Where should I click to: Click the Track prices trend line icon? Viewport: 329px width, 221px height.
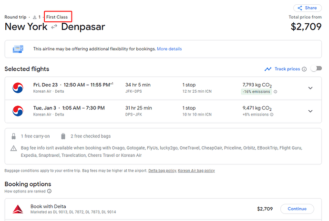pos(268,69)
